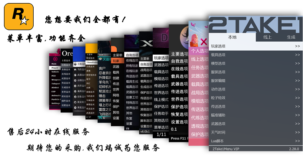Switch to the 线上 tab in 2Take1
This screenshot has width=303, height=166.
point(267,37)
